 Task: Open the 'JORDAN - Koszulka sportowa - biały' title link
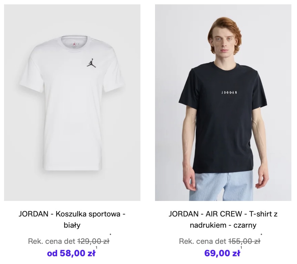tap(72, 220)
